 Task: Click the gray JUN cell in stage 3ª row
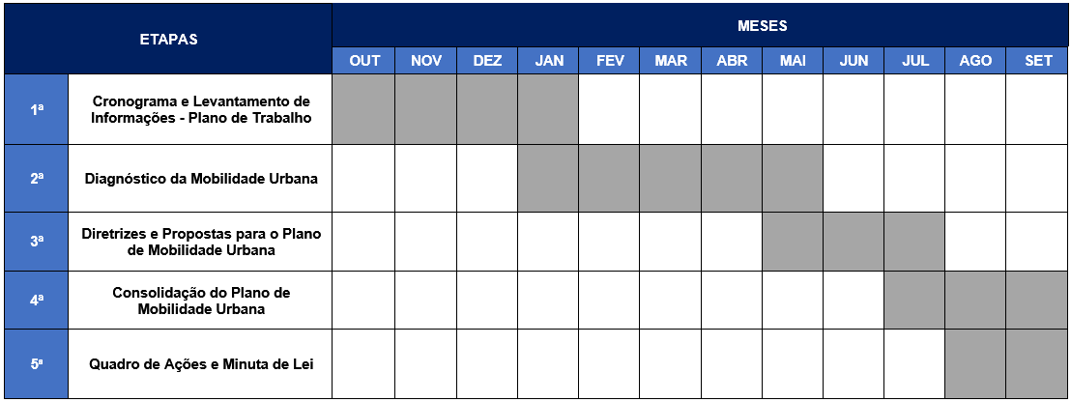click(x=854, y=242)
